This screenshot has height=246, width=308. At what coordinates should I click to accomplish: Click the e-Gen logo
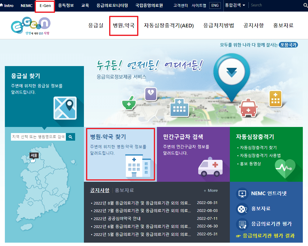click(x=30, y=25)
